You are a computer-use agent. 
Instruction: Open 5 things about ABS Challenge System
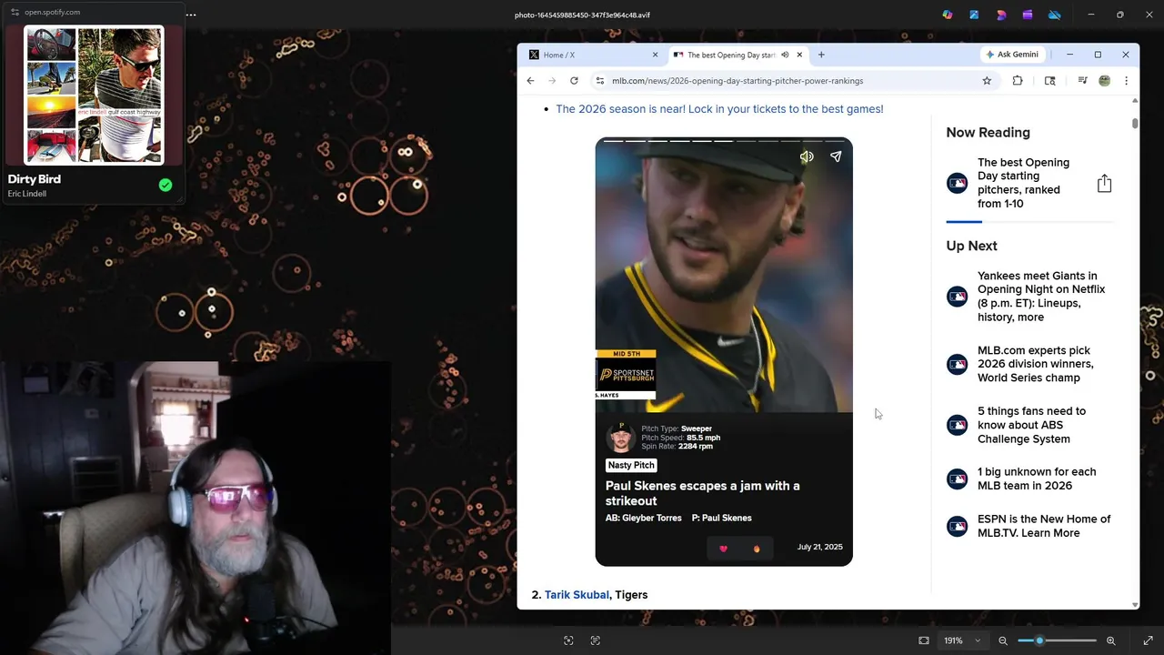click(1031, 425)
